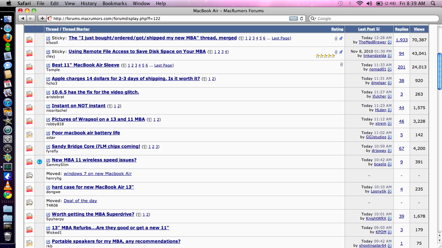Sort by Replies column header
442x248 pixels.
click(x=402, y=29)
